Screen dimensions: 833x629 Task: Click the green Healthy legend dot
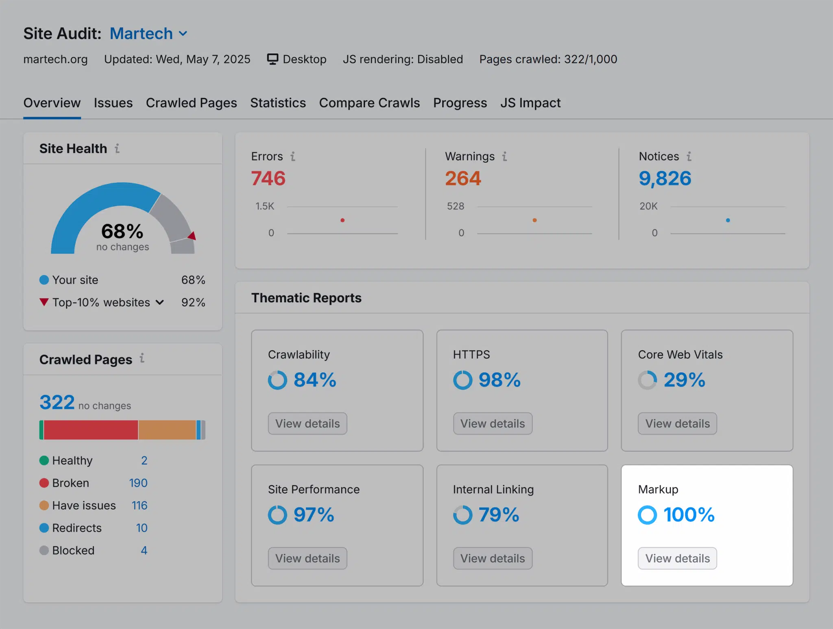click(44, 461)
